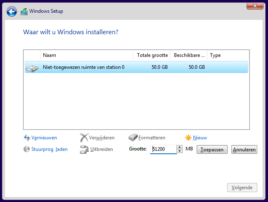Click the Verwijderen text link

click(102, 138)
